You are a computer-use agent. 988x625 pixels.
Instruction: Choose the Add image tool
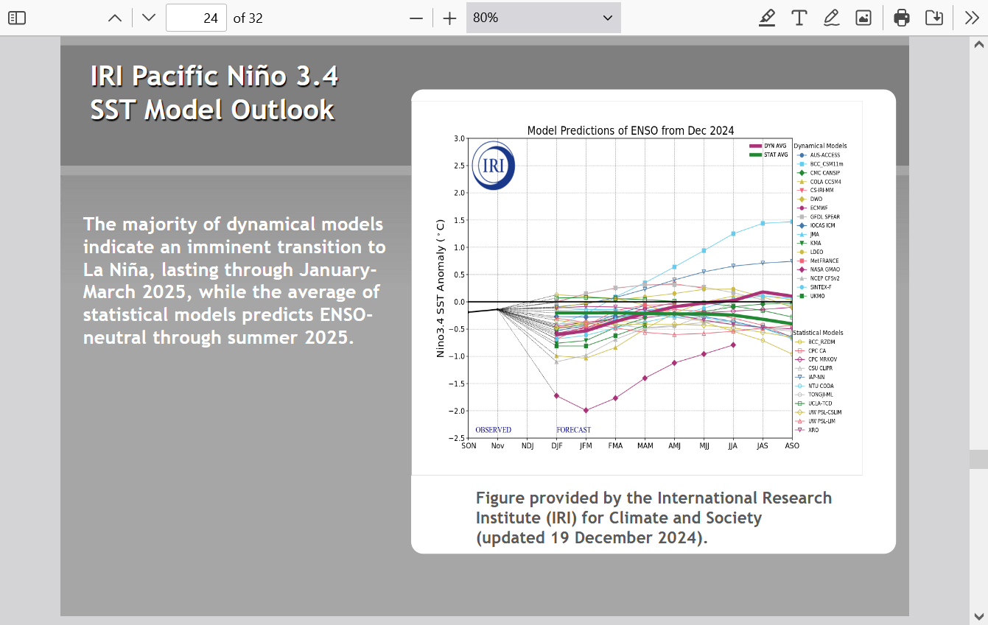863,18
